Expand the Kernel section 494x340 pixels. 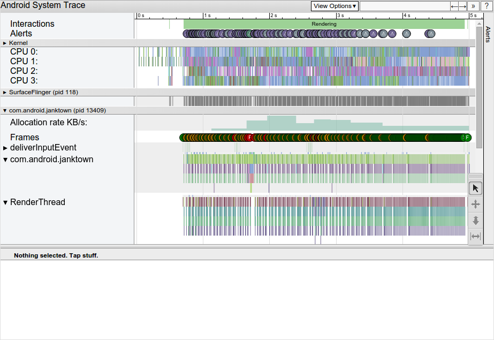(x=5, y=43)
